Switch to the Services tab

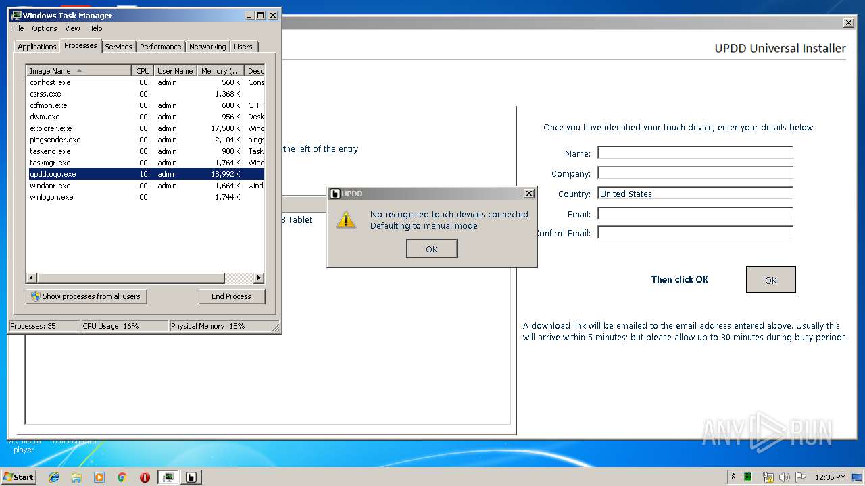tap(118, 47)
